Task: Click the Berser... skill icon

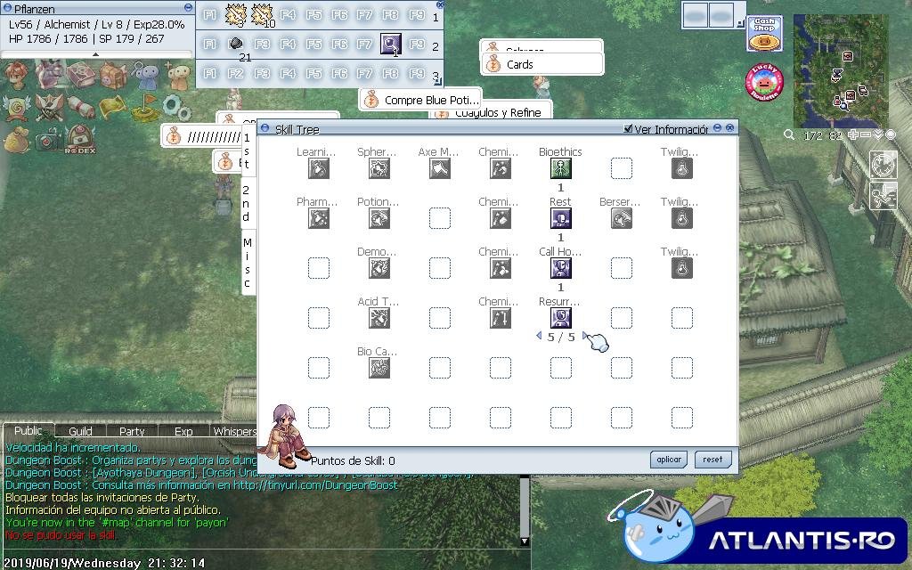Action: pyautogui.click(x=621, y=219)
